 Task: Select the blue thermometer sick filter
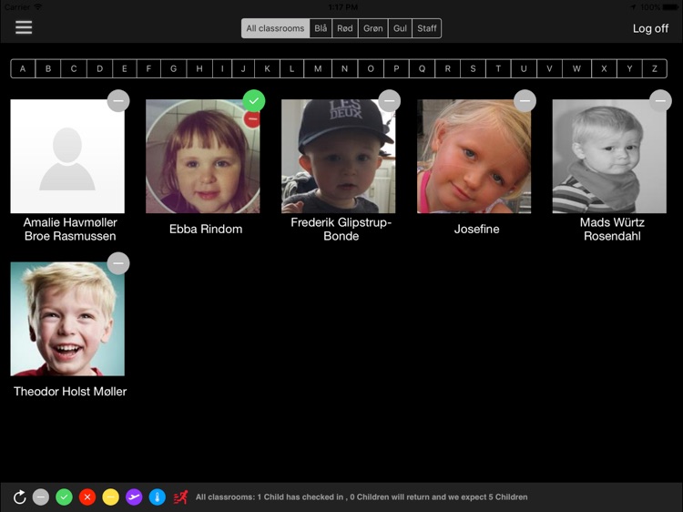click(x=158, y=497)
